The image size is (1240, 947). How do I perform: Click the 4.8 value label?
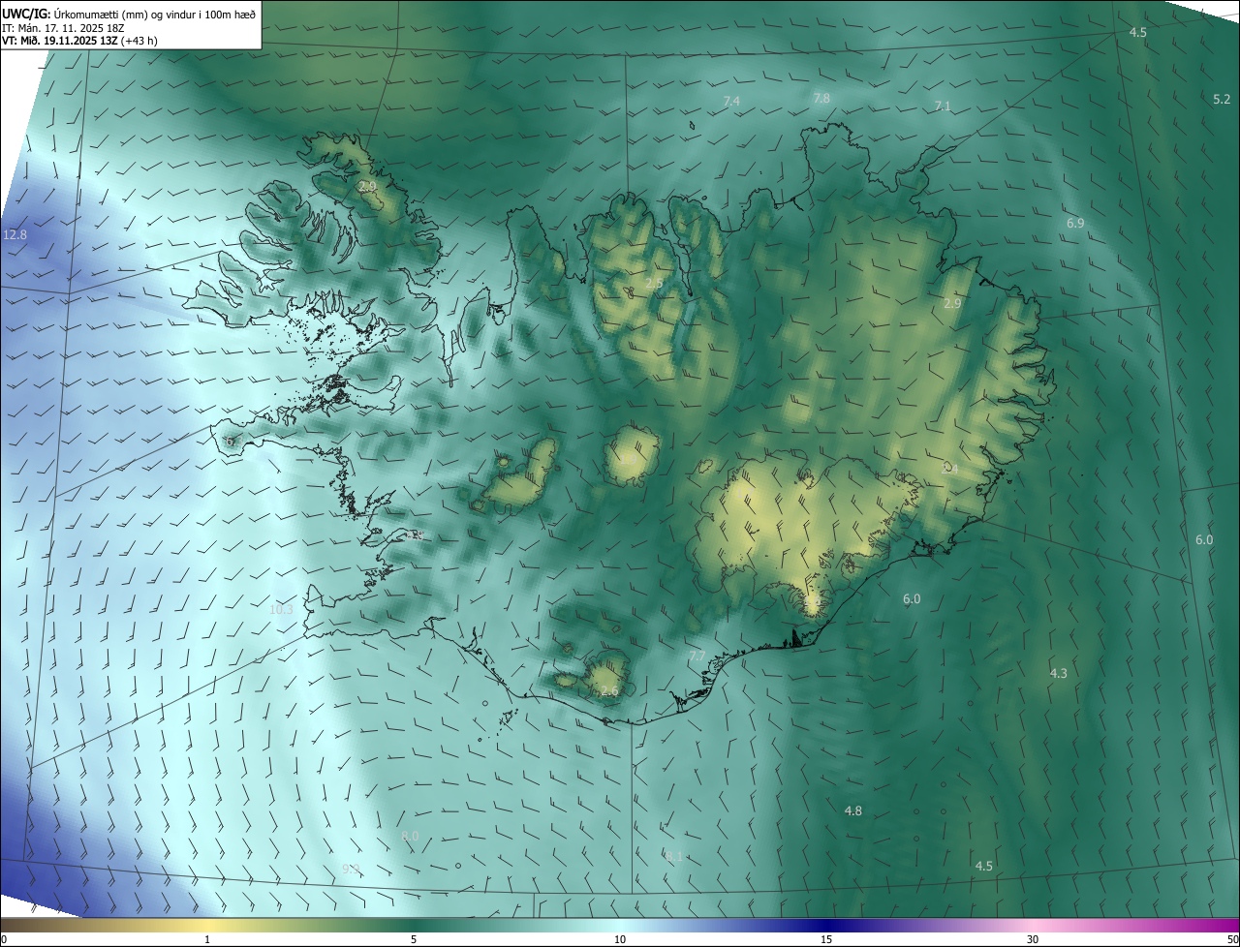tap(853, 810)
